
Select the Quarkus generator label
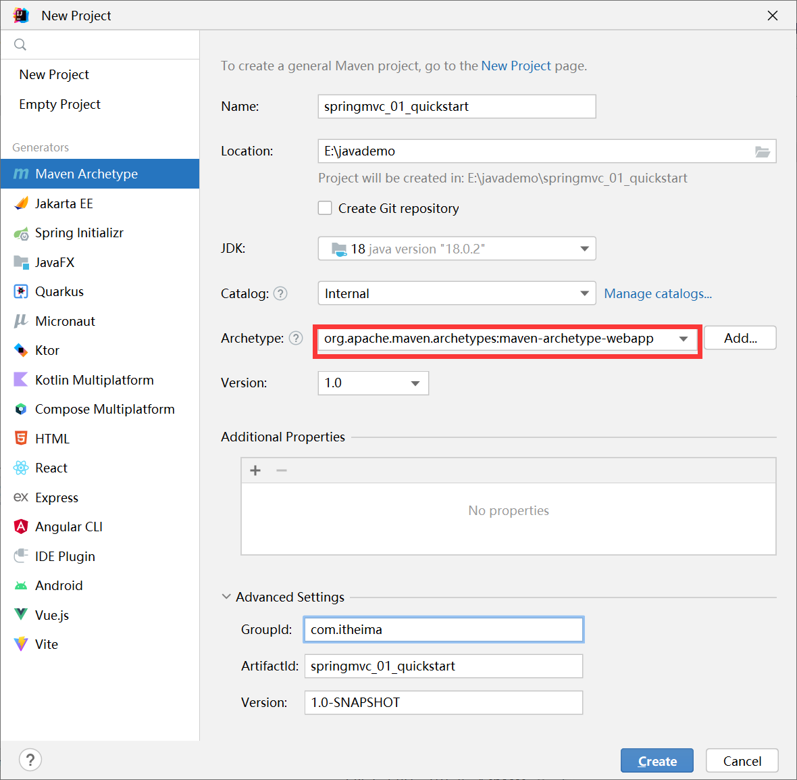coord(59,292)
